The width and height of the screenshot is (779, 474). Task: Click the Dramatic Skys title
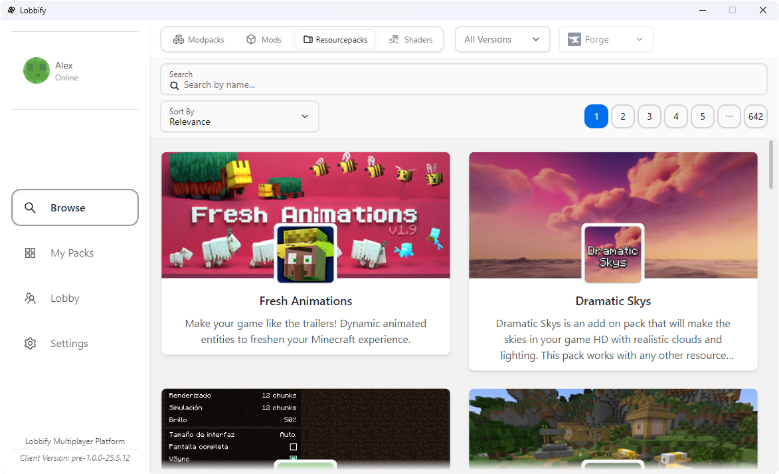click(613, 301)
